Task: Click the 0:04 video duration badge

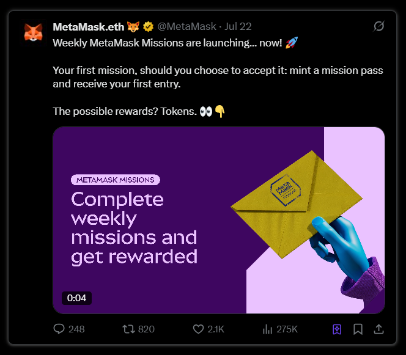Action: [x=77, y=298]
